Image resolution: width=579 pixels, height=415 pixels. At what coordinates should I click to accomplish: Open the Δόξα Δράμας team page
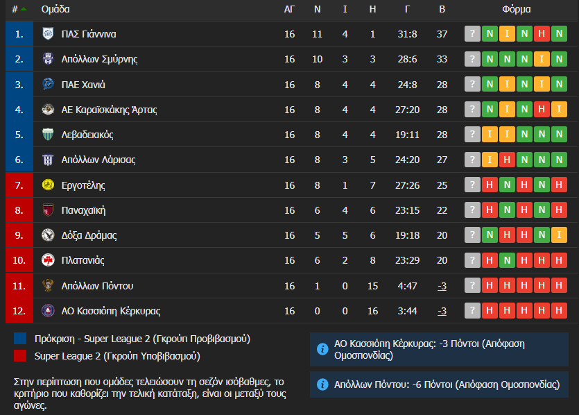(89, 235)
